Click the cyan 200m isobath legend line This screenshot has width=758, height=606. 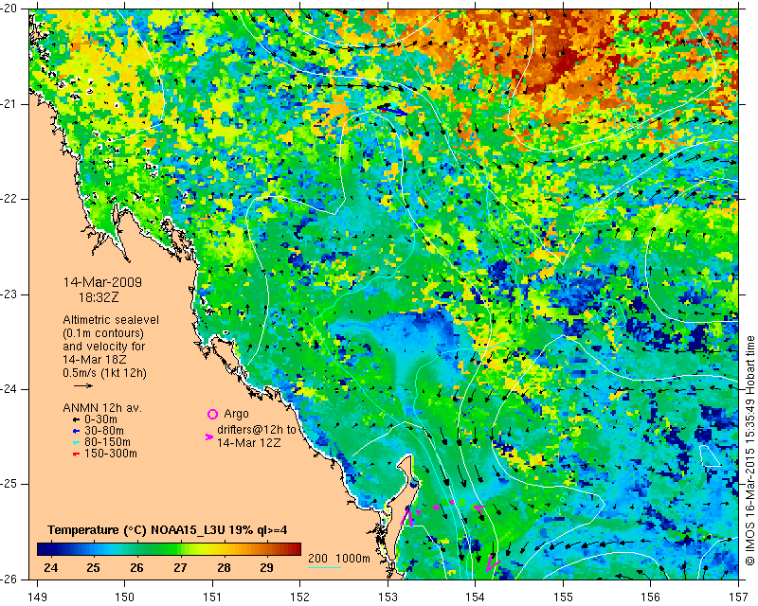(x=324, y=567)
